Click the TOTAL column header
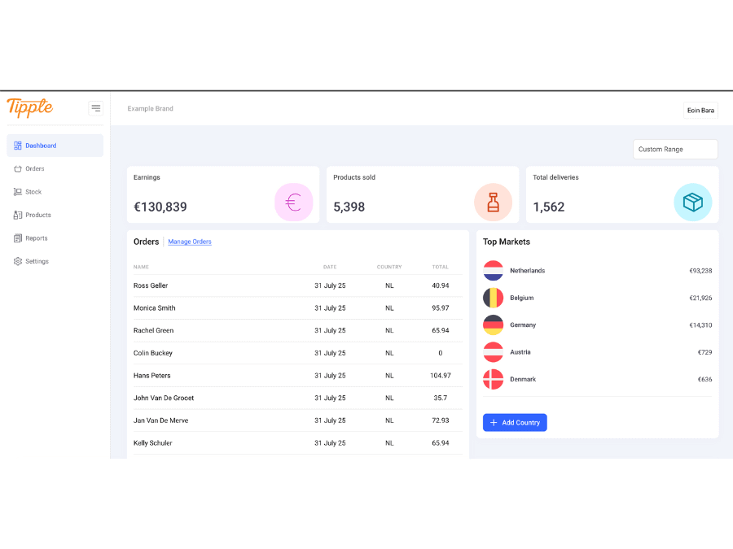This screenshot has width=733, height=549. (441, 267)
